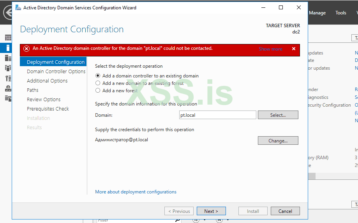Open the stacked-servers role icon in the sidebar
This screenshot has width=358, height=223.
(x=8, y=68)
